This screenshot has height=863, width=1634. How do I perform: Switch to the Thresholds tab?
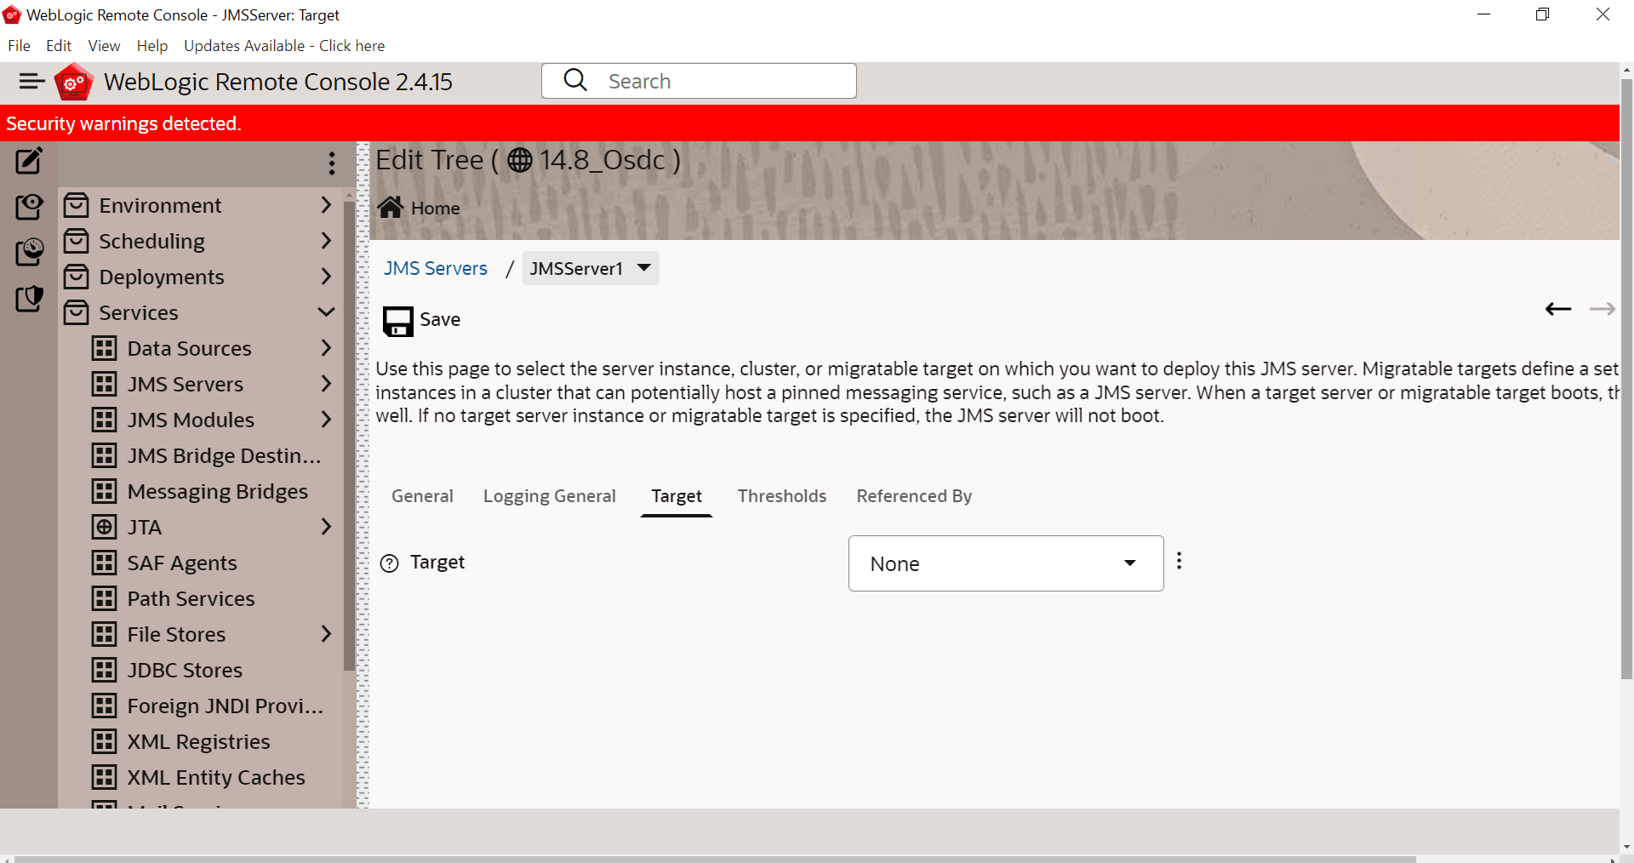(x=782, y=496)
